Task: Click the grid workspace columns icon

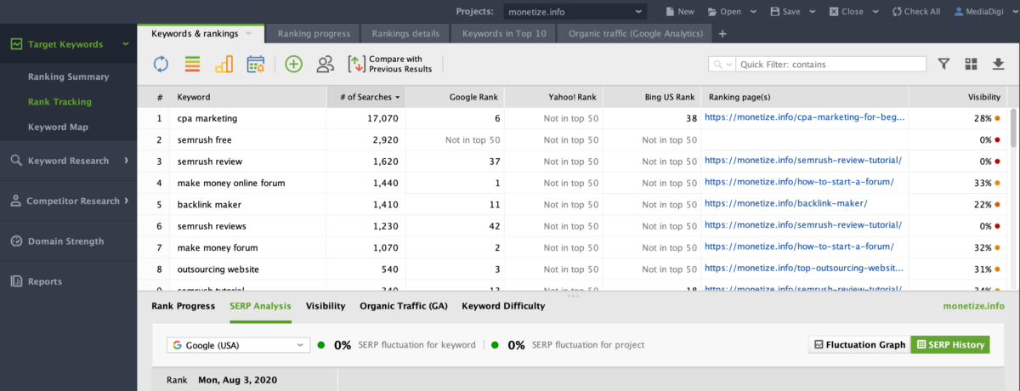Action: pyautogui.click(x=971, y=64)
